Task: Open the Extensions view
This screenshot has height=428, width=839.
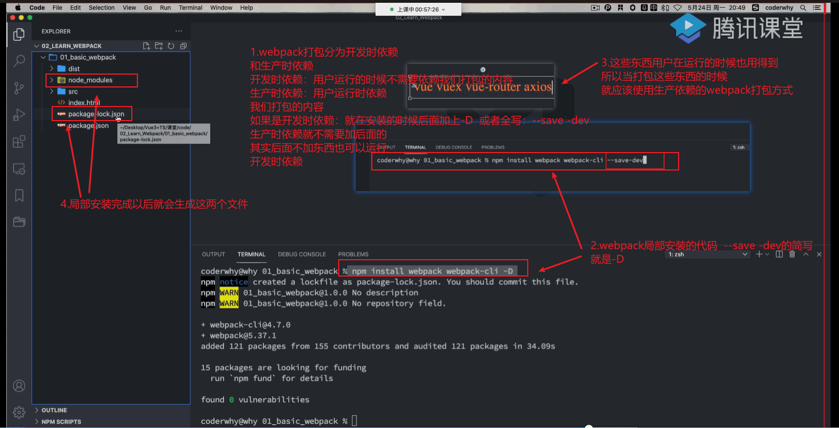Action: point(19,141)
